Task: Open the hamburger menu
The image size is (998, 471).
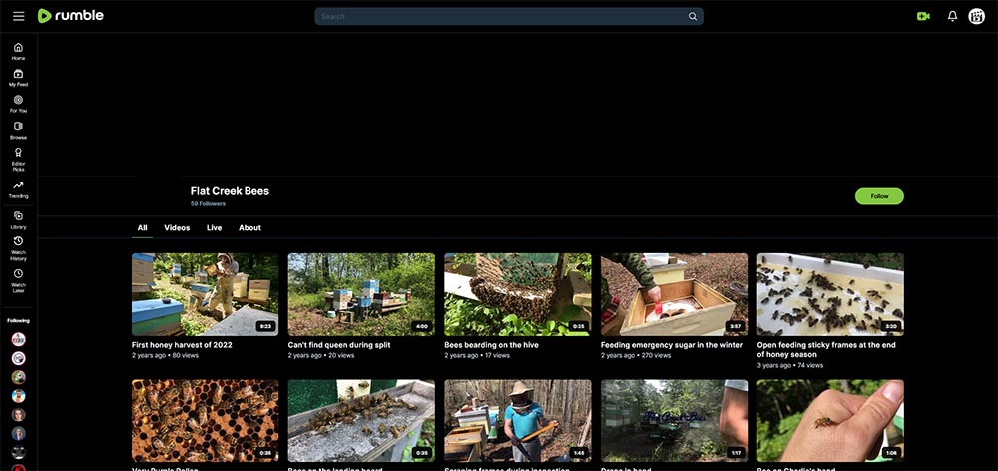Action: pos(18,16)
